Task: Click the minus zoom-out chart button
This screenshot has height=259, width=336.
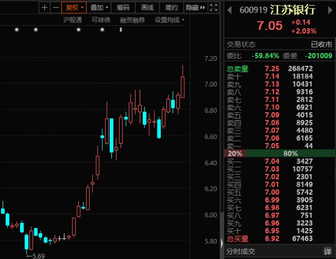Action: [56, 8]
